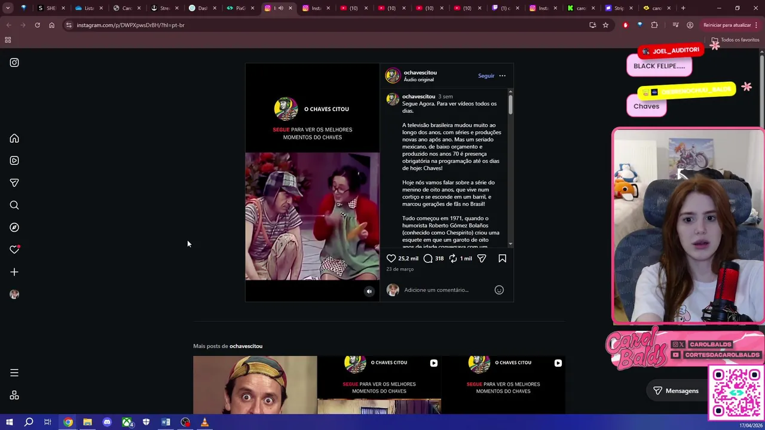Open Reels from the sidebar
The width and height of the screenshot is (765, 430).
pos(14,160)
